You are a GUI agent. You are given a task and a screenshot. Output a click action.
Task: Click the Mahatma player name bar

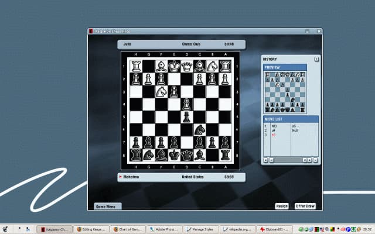(181, 177)
